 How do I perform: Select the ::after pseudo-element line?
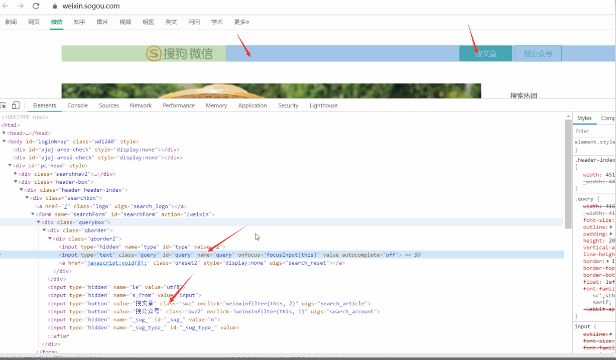[x=58, y=336]
